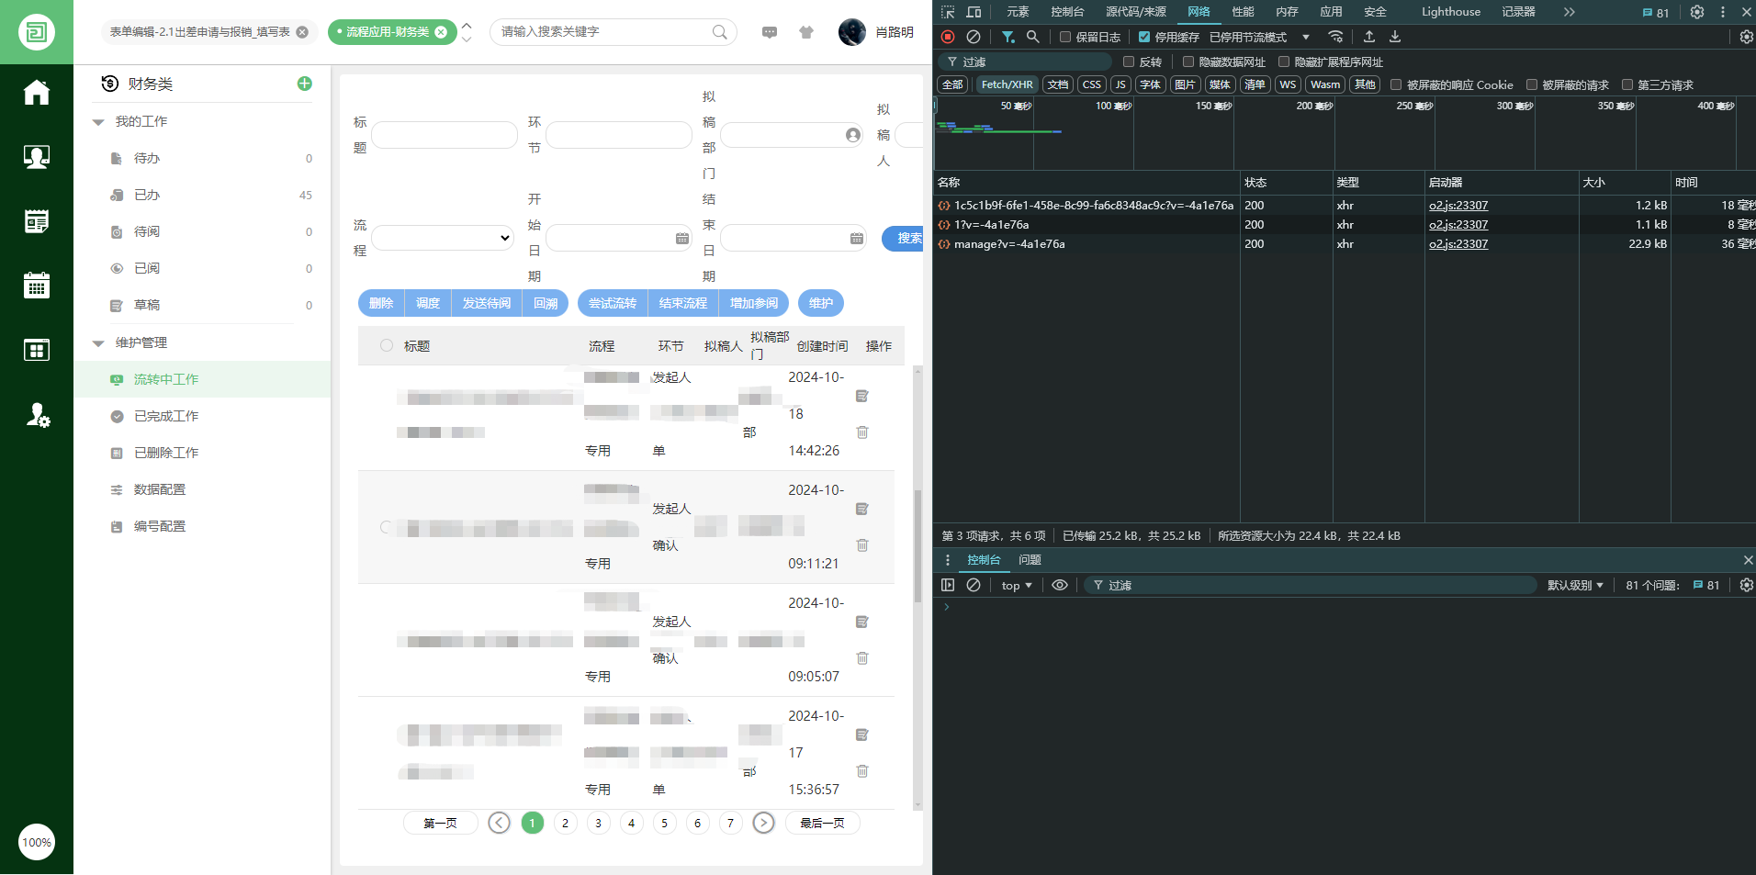Toggle the console sidebar icon
Screen dimensions: 1756x875
(x=948, y=585)
